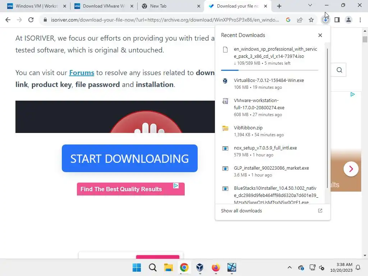Click the Windows XP ISO download entry
This screenshot has width=368, height=276.
[x=270, y=56]
